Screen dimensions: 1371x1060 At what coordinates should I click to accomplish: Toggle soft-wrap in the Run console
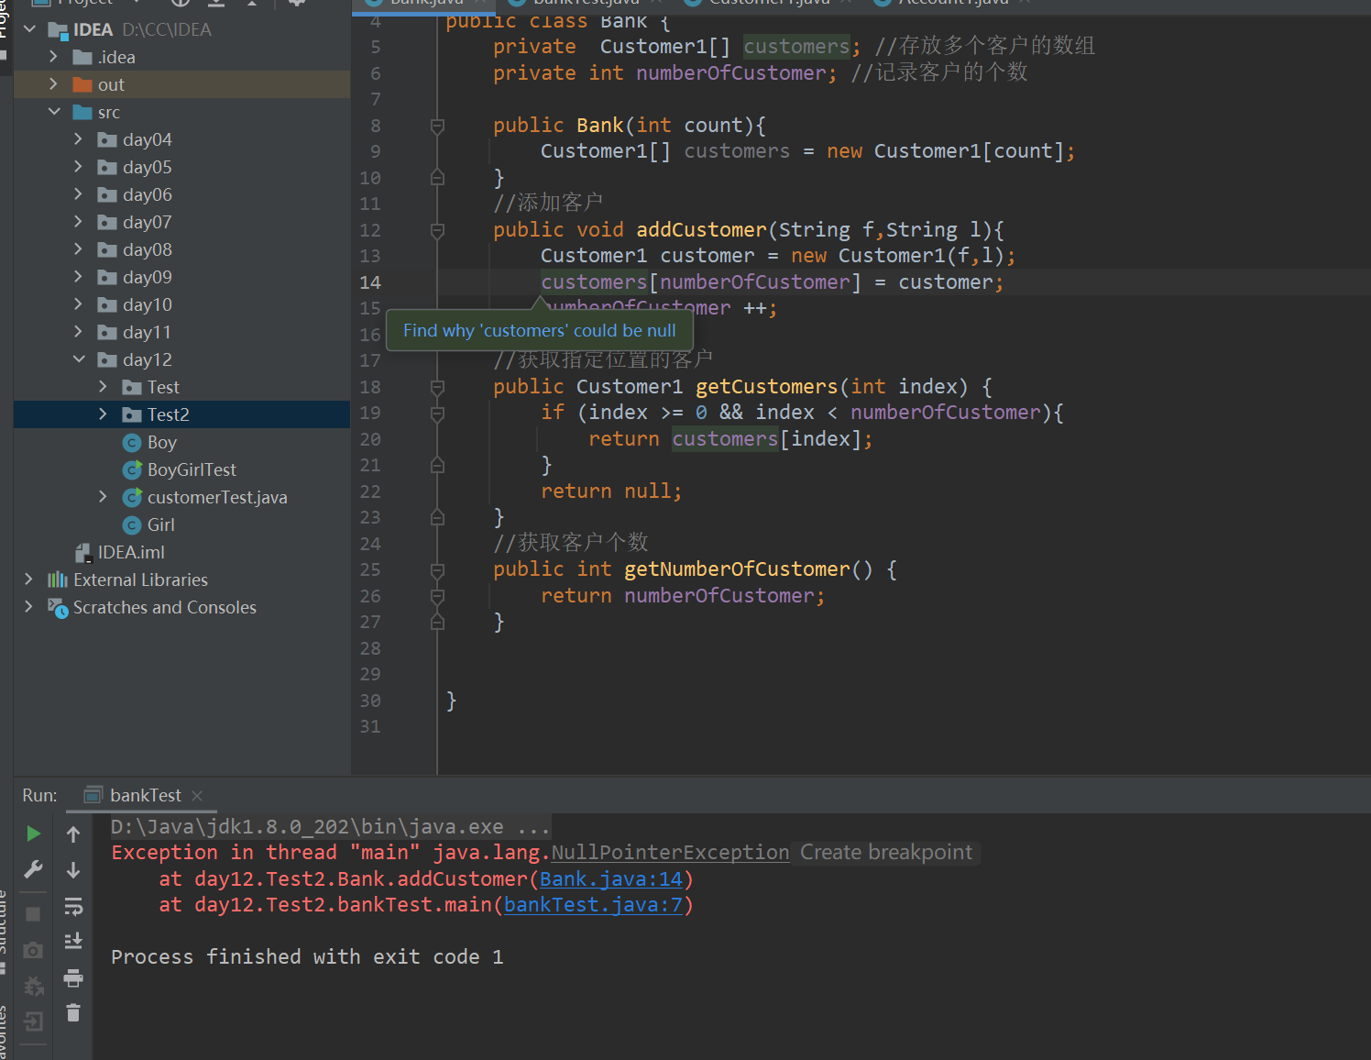[x=73, y=906]
